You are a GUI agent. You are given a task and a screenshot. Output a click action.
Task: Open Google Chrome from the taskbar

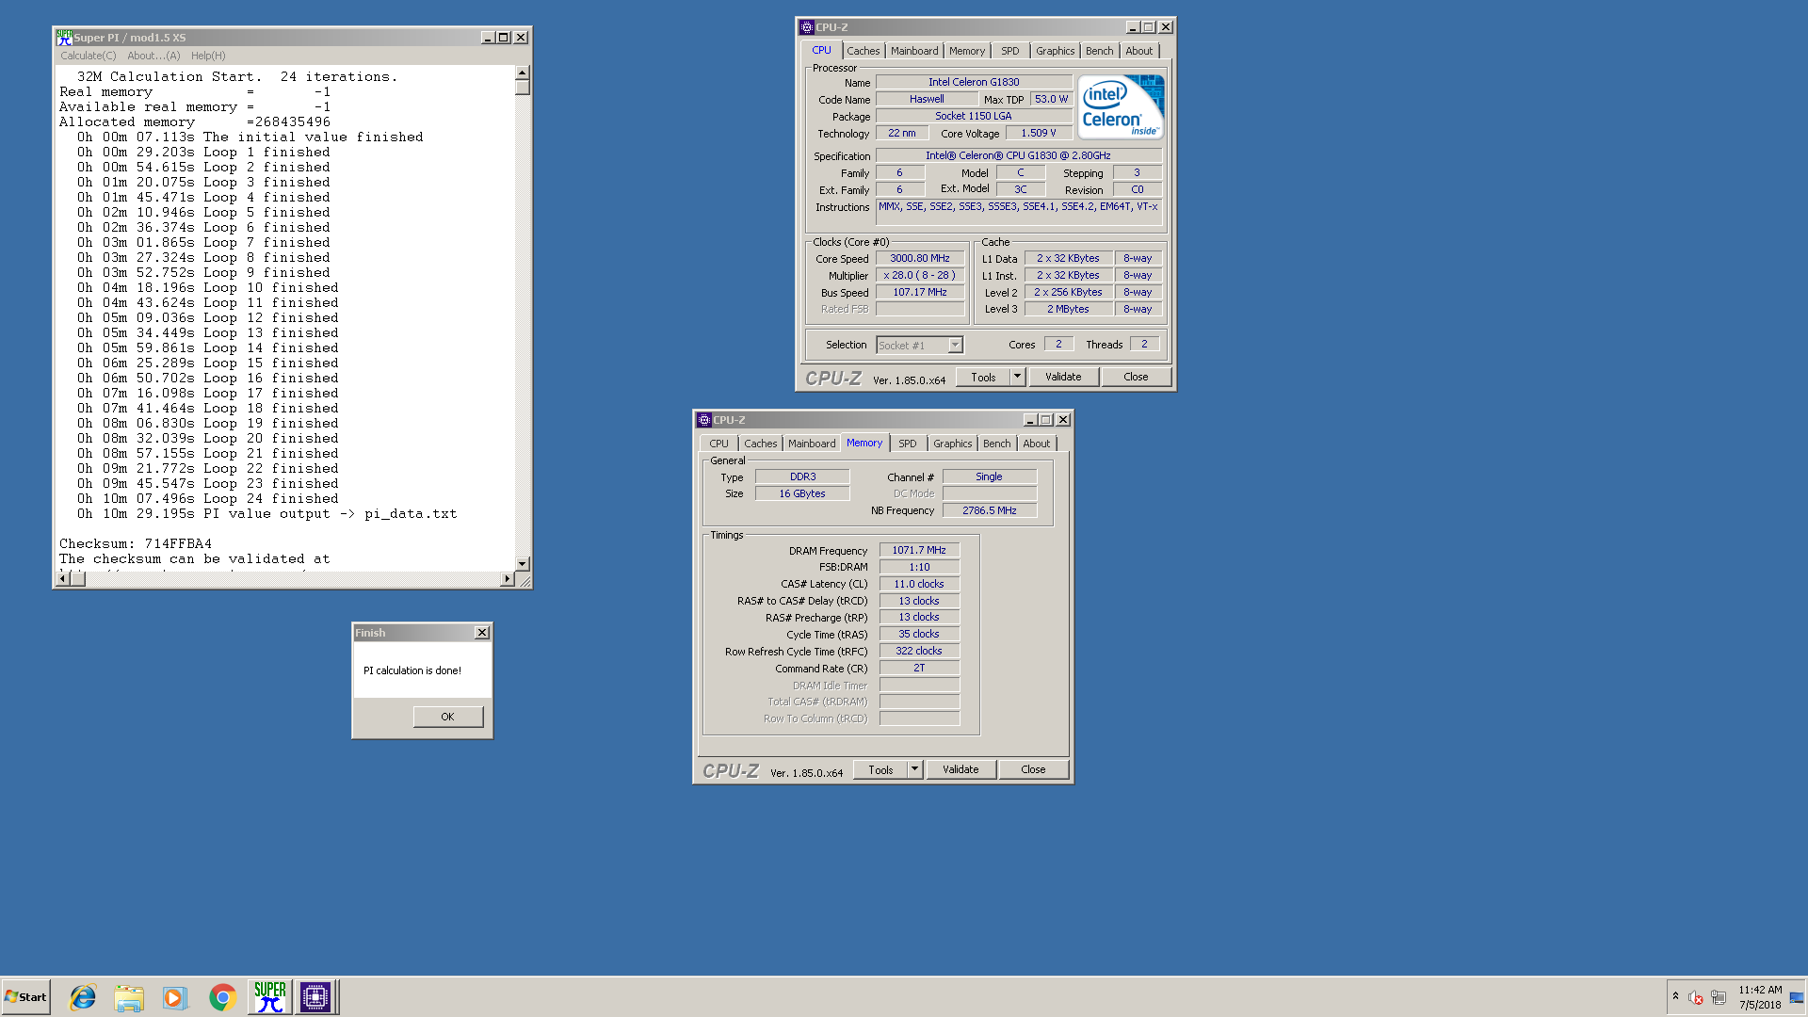pos(222,997)
